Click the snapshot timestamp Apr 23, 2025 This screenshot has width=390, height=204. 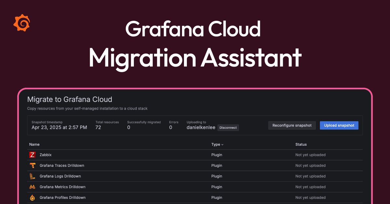pyautogui.click(x=59, y=127)
